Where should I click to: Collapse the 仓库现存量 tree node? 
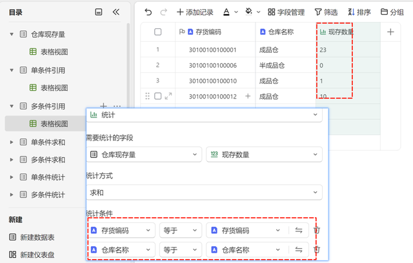tap(12, 34)
